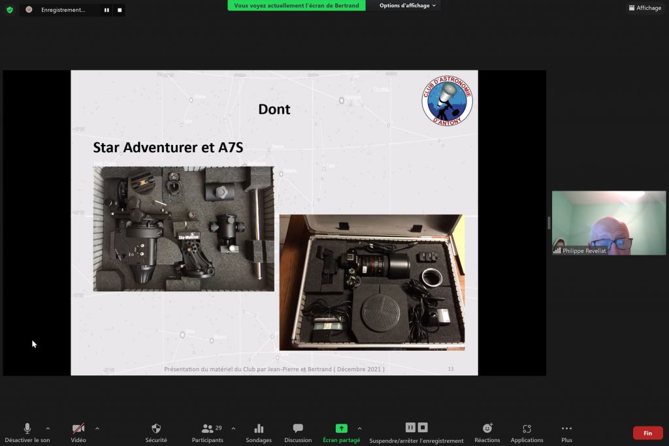Image resolution: width=669 pixels, height=446 pixels.
Task: Click the green Écran partagé button
Action: coord(341,433)
